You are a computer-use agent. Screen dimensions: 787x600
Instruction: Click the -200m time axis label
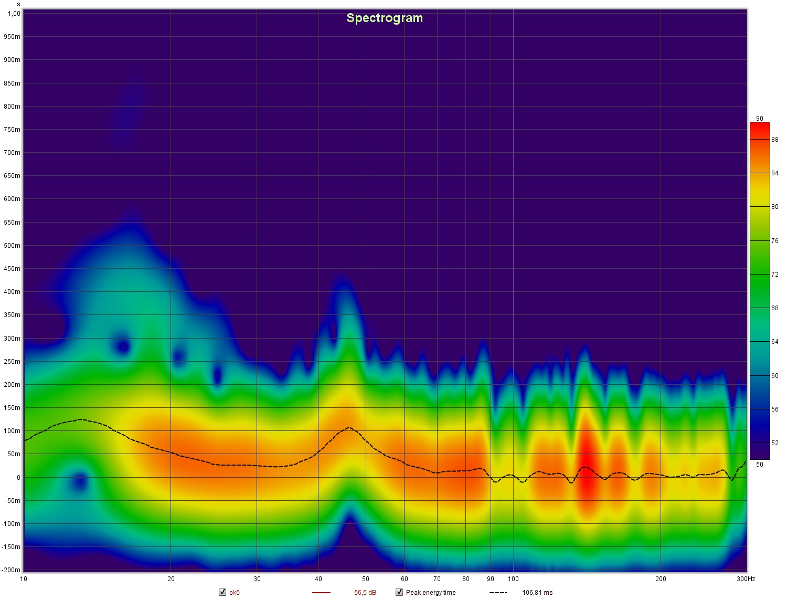(10, 570)
